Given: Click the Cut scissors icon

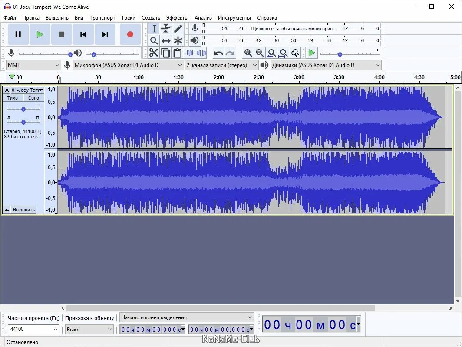Looking at the screenshot, I should (154, 53).
